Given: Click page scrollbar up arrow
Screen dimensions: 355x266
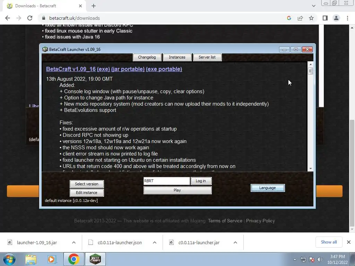Looking at the screenshot, I should click(x=352, y=28).
